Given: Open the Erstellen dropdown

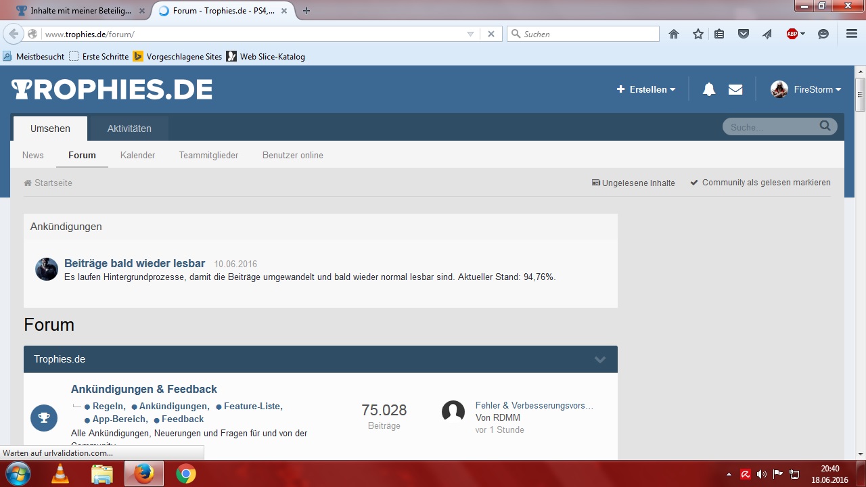Looking at the screenshot, I should point(646,89).
